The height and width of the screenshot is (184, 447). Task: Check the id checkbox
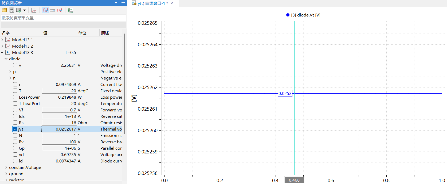click(x=15, y=161)
